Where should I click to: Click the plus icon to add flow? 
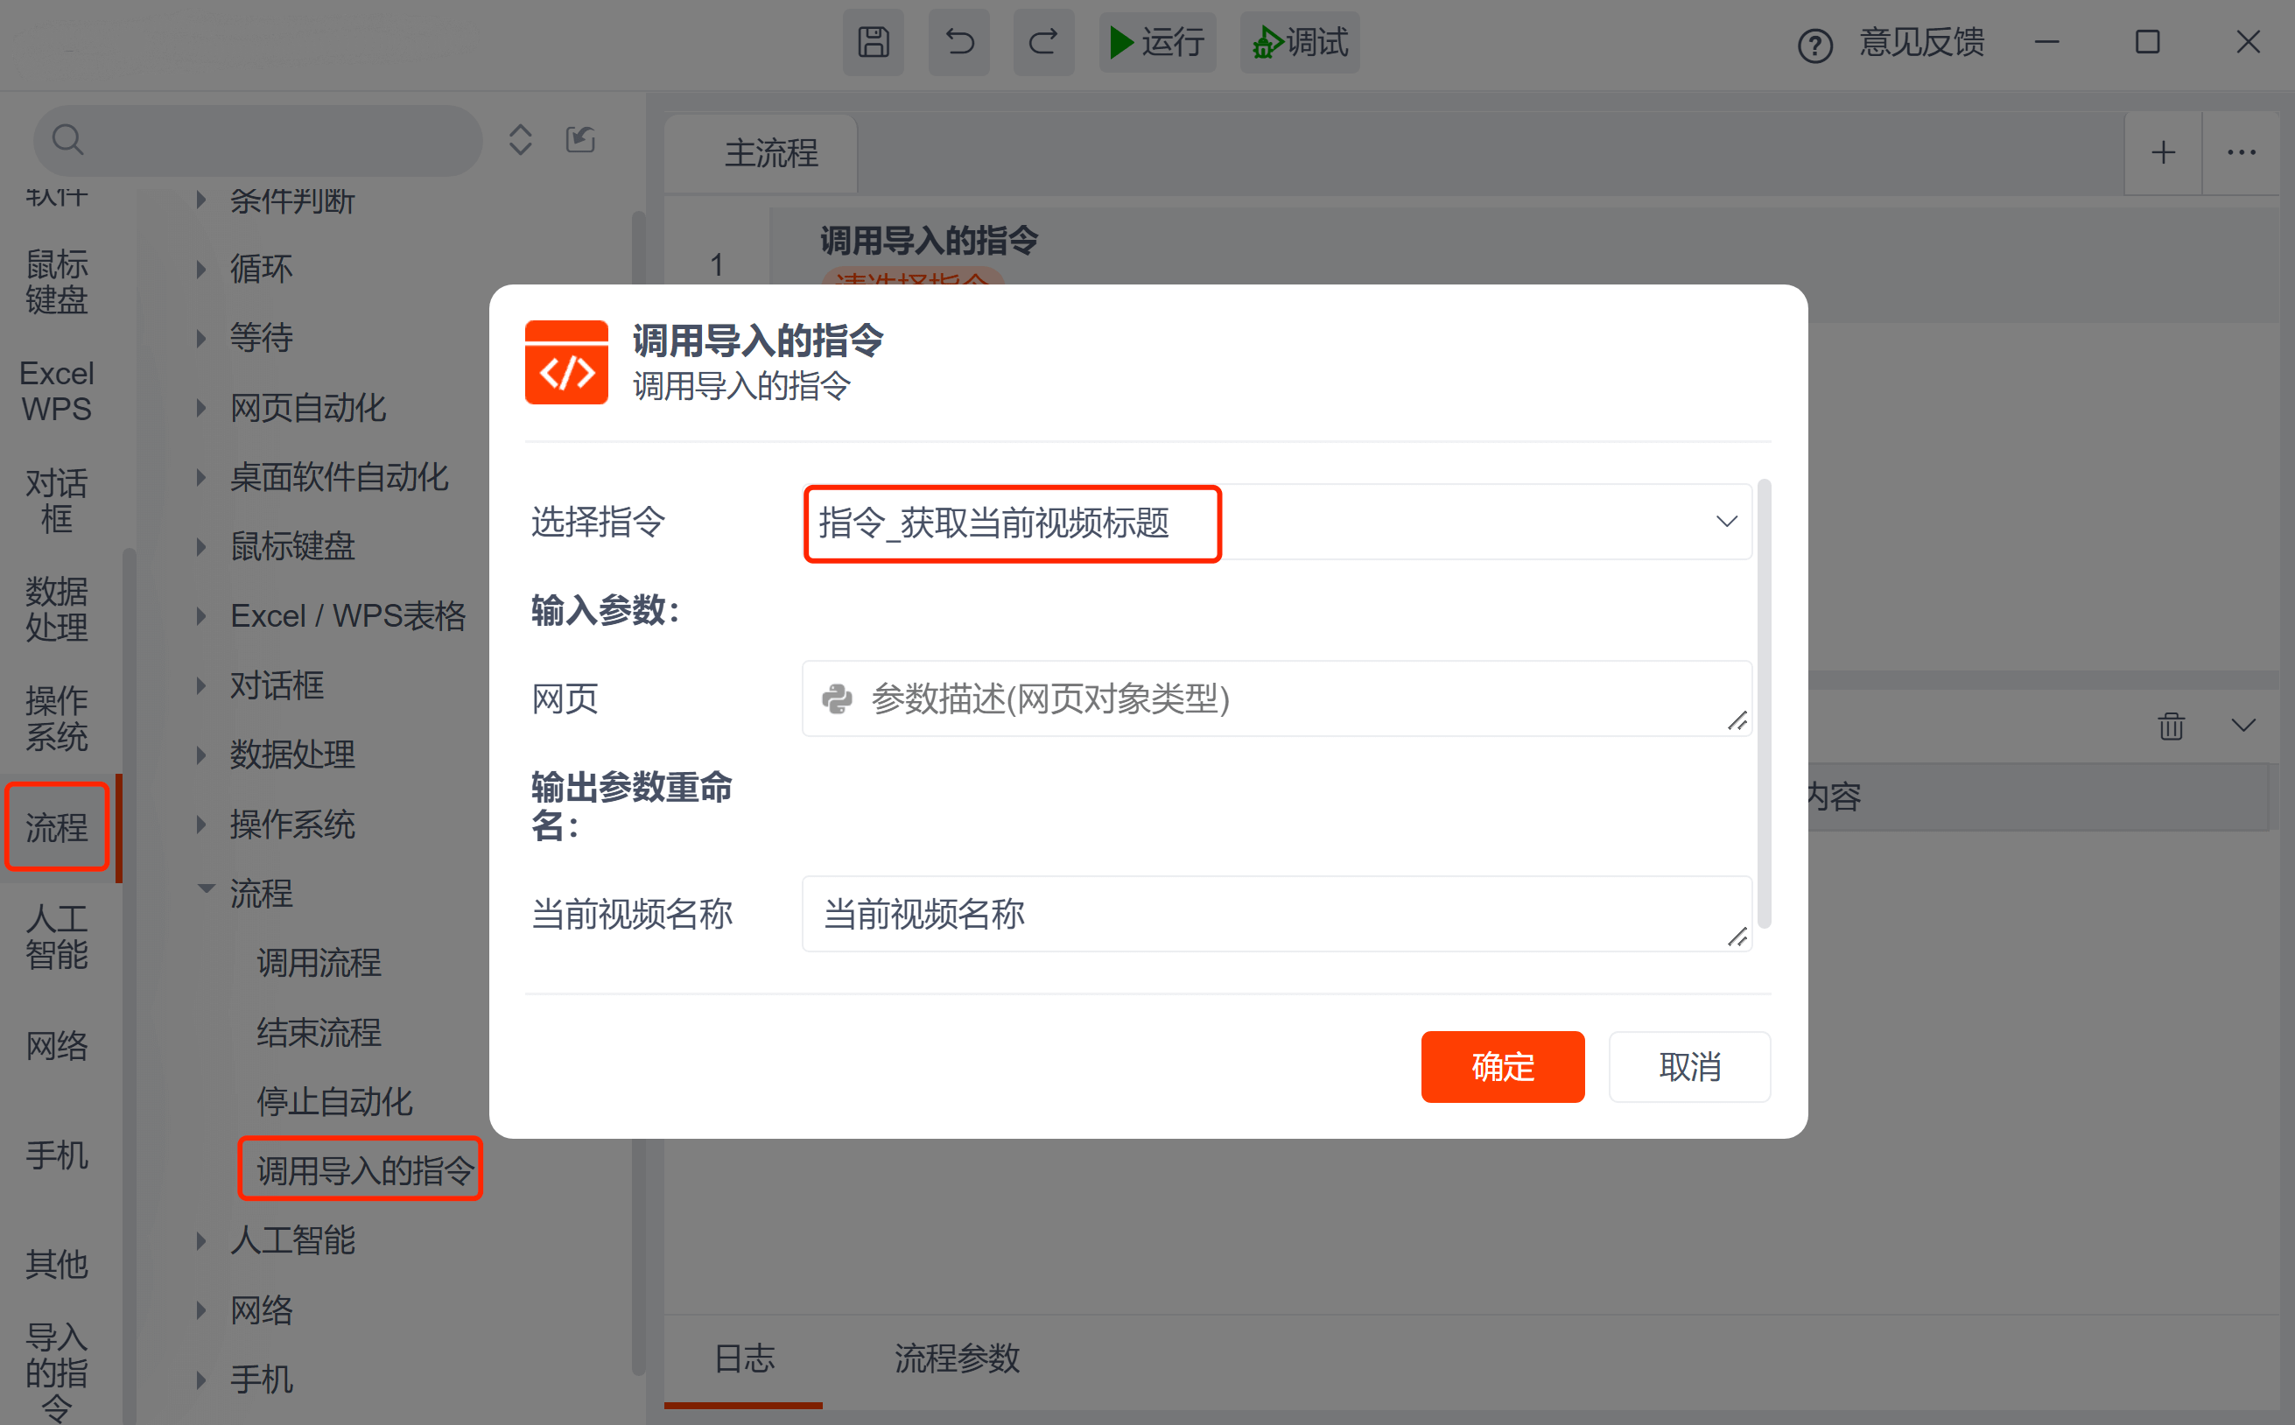(2163, 152)
